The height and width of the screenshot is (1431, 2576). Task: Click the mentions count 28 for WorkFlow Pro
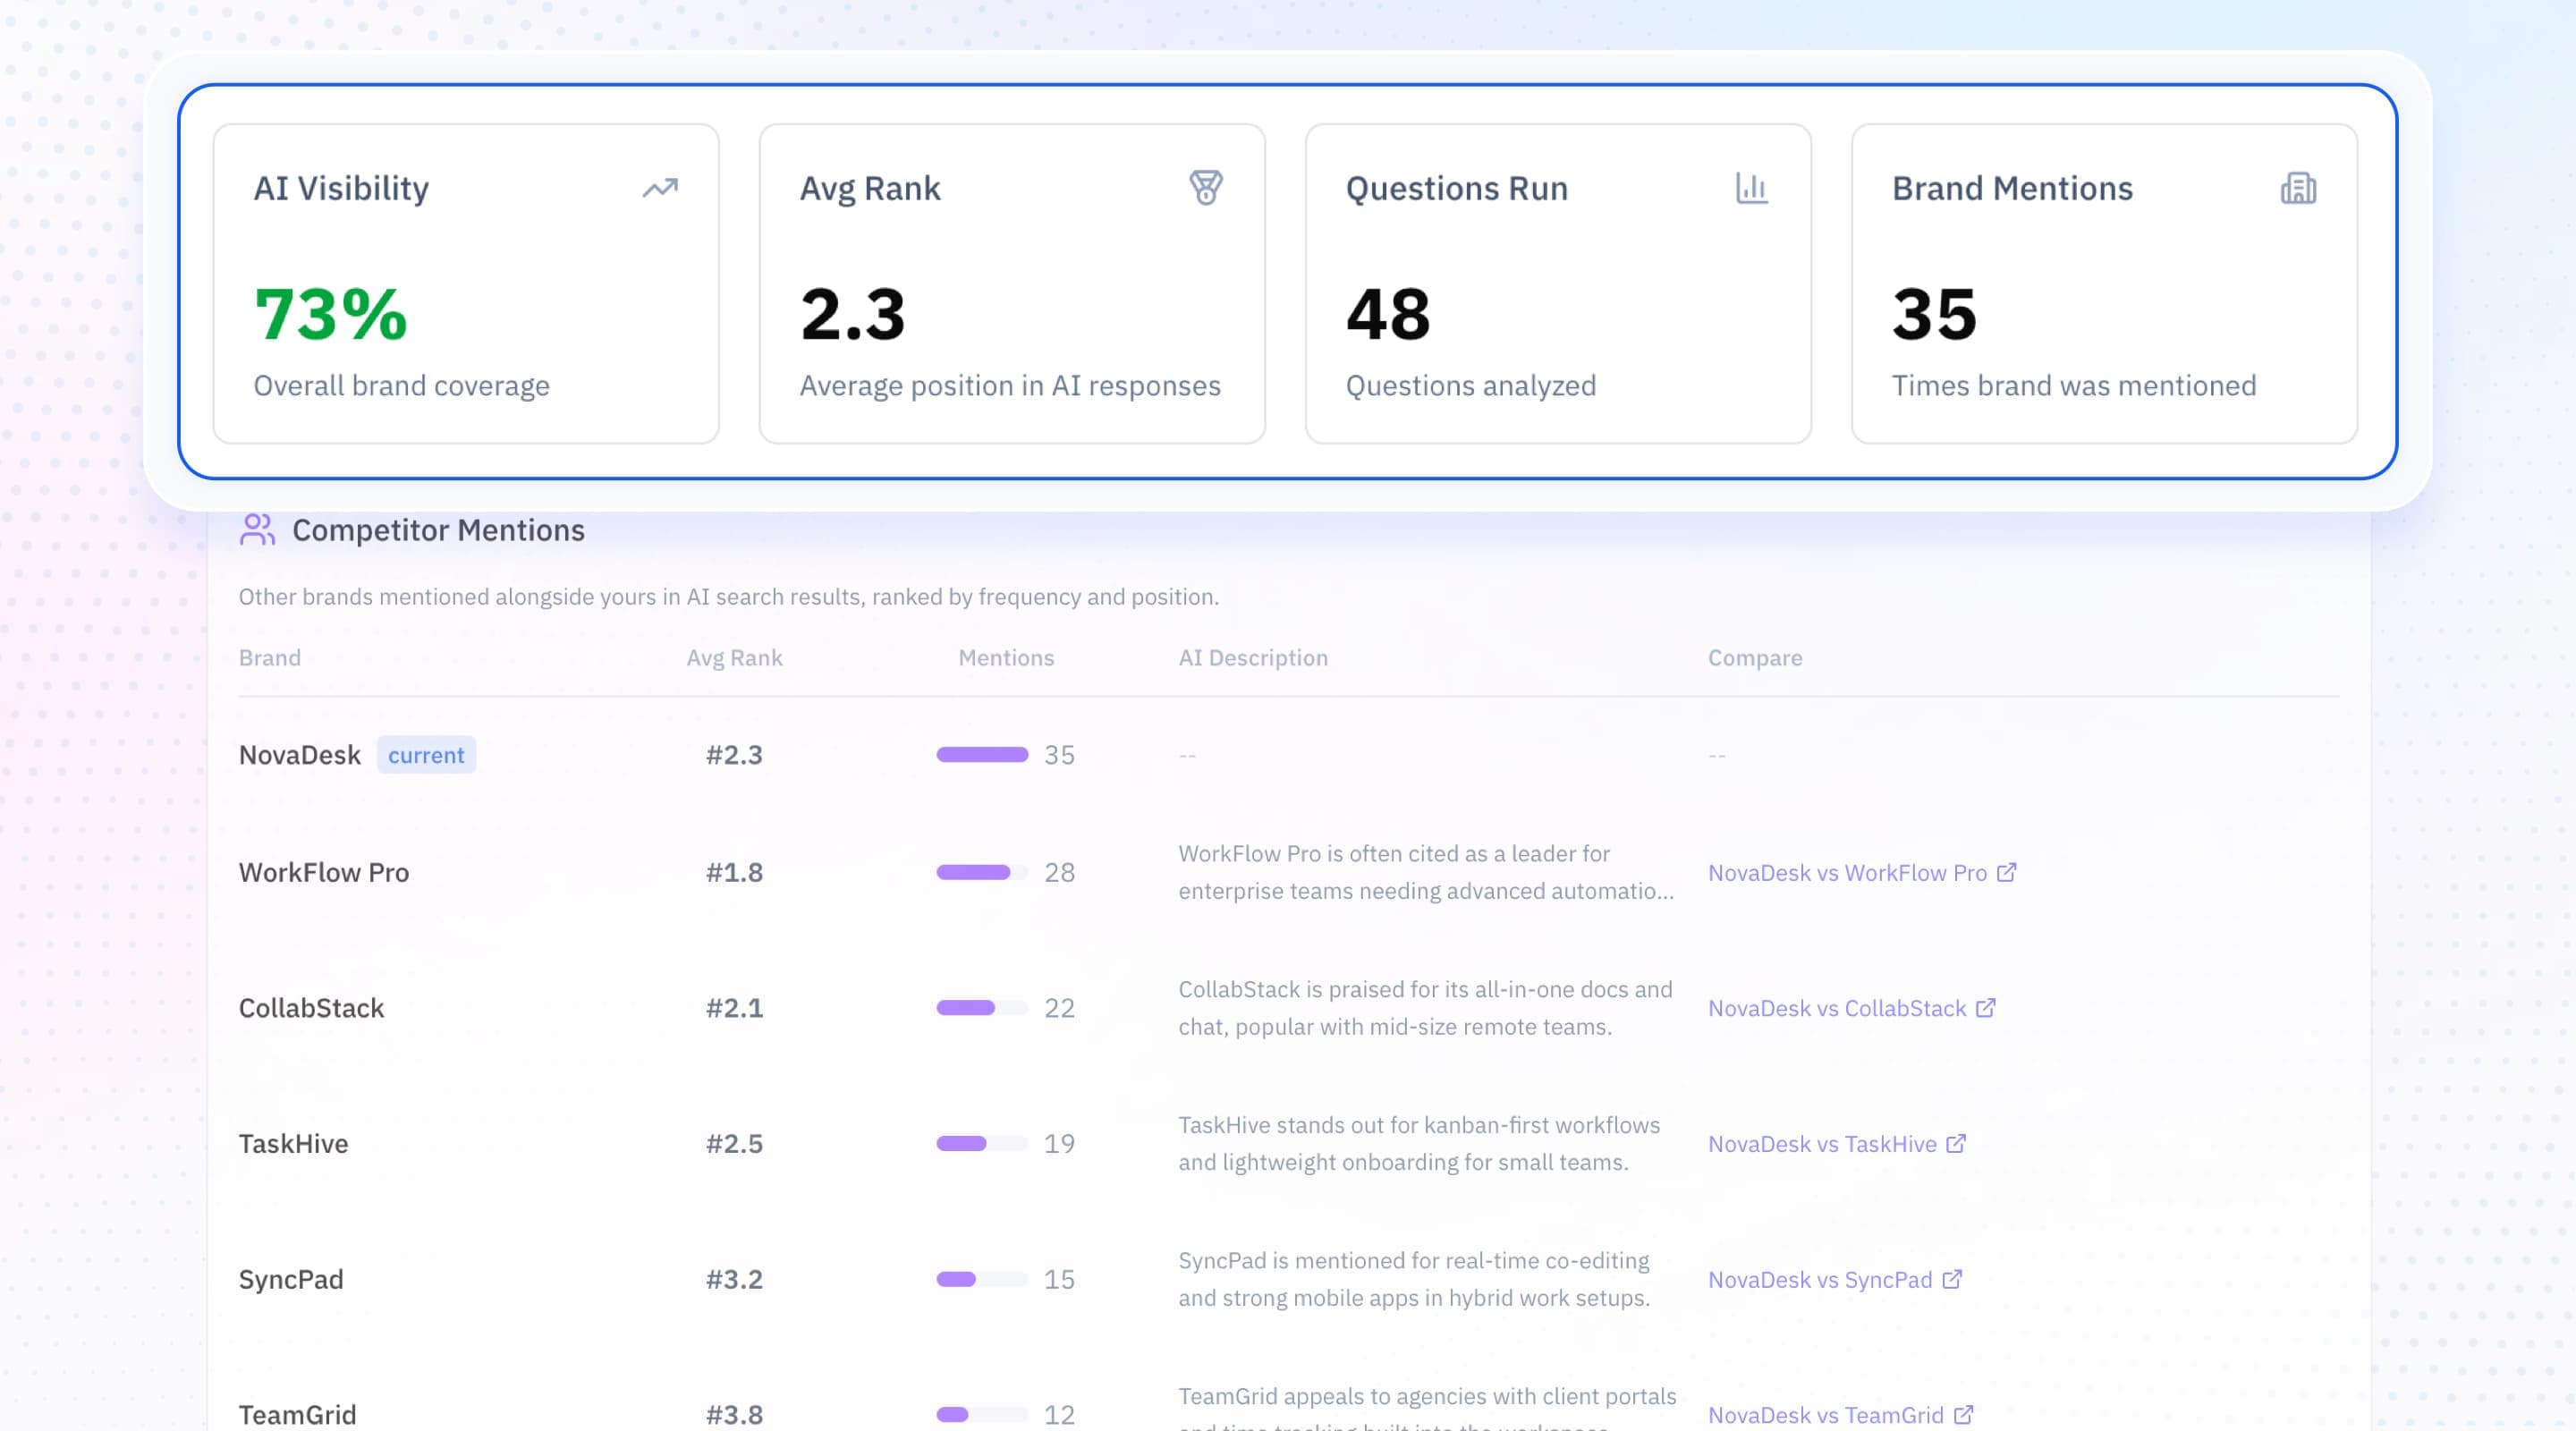pyautogui.click(x=1059, y=872)
